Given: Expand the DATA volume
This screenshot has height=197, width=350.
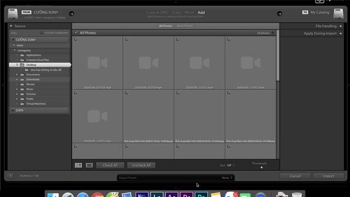Looking at the screenshot, I should point(13,111).
